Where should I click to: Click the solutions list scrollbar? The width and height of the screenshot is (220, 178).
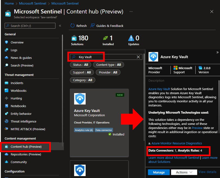coord(144,97)
